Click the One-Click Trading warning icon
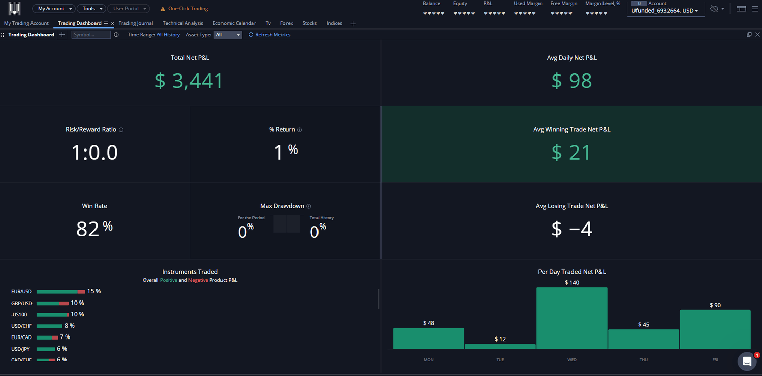762x376 pixels. click(163, 9)
